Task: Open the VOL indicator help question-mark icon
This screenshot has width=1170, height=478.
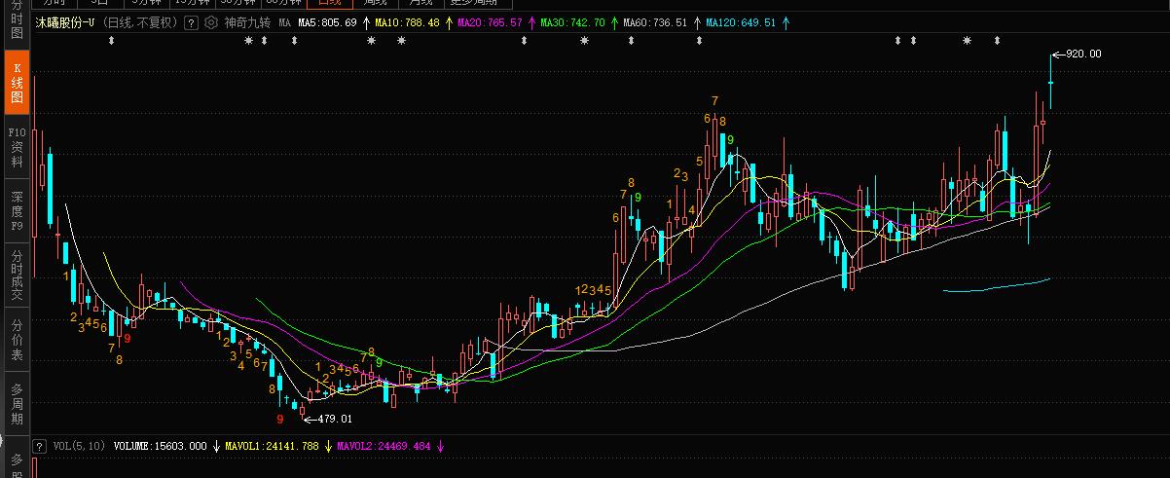Action: pyautogui.click(x=40, y=446)
